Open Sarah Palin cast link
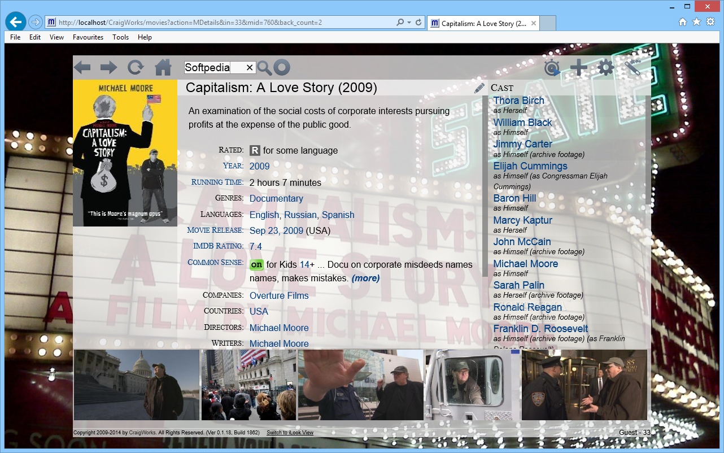This screenshot has width=724, height=453. coord(519,285)
